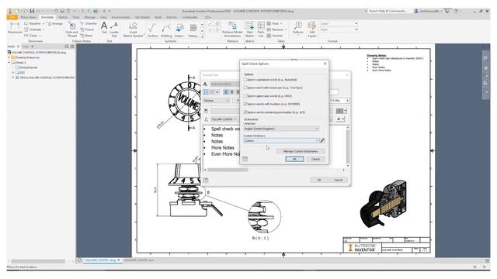Toggle Ignore words with mixed case checkbox
The width and height of the screenshot is (497, 279).
point(245,88)
